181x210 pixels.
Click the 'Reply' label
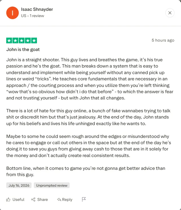click(67, 199)
